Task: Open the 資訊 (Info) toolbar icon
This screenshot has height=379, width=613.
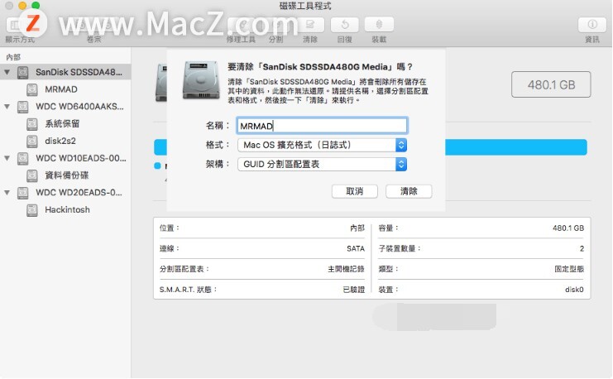Action: (591, 25)
